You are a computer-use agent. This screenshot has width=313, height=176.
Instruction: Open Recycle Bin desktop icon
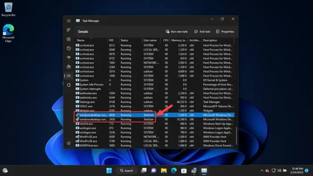point(8,9)
